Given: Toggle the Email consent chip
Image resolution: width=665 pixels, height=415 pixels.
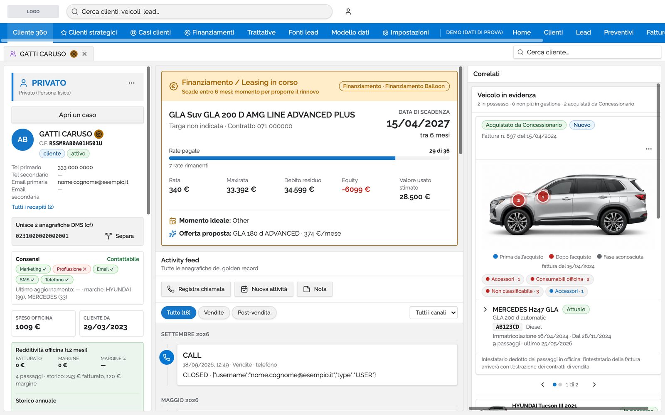Looking at the screenshot, I should (105, 269).
